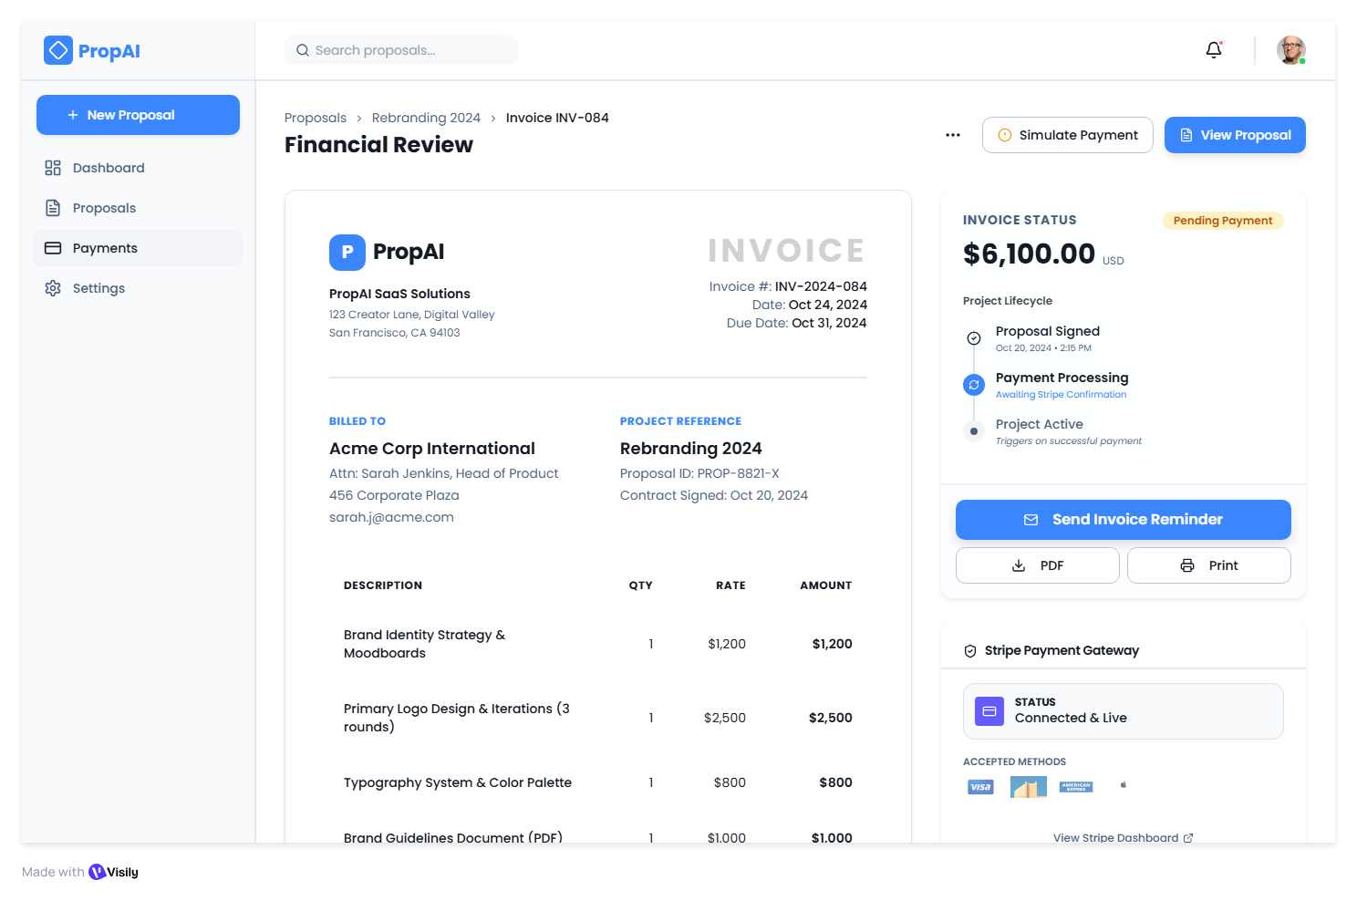Click the Proposals document icon
Image resolution: width=1357 pixels, height=901 pixels.
pyautogui.click(x=53, y=207)
